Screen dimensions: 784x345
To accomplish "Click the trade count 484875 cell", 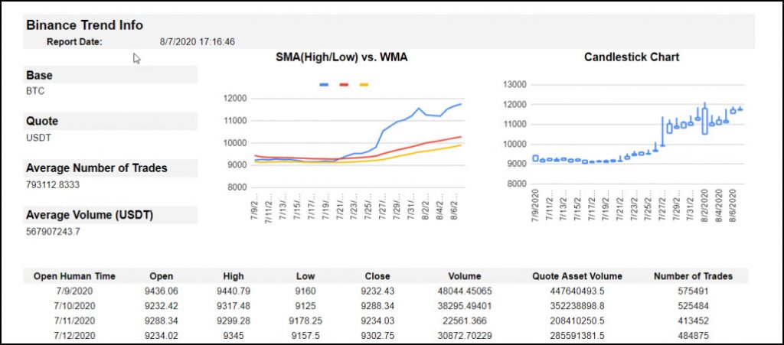I will coord(693,336).
